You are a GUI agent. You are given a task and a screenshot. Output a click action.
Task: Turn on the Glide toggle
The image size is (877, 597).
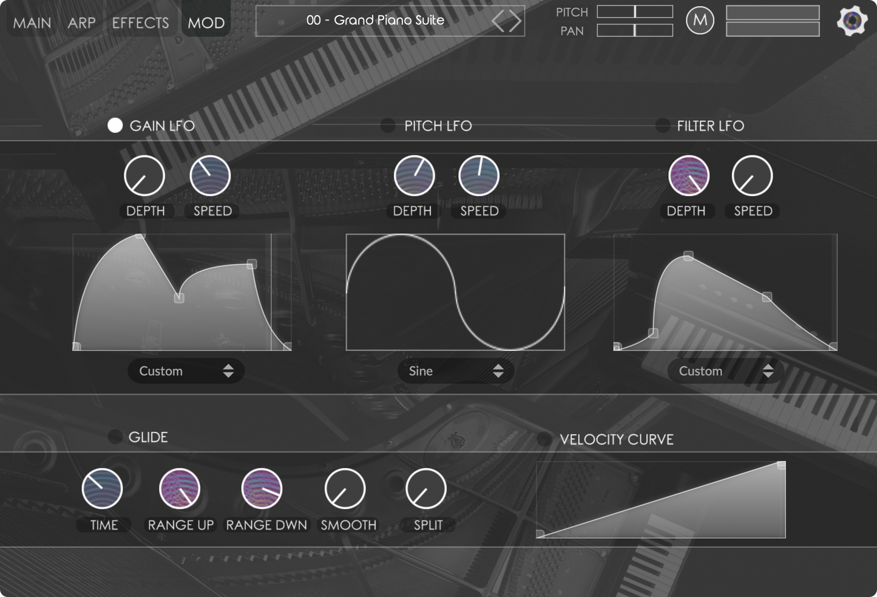point(115,437)
